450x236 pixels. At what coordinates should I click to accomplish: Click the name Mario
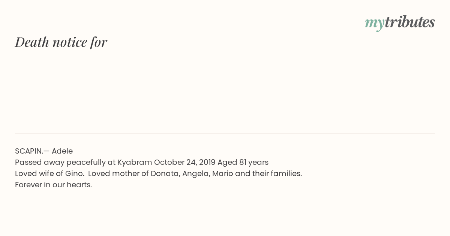[223, 173]
